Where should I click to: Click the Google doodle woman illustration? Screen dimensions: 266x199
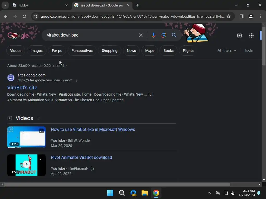pos(196,33)
